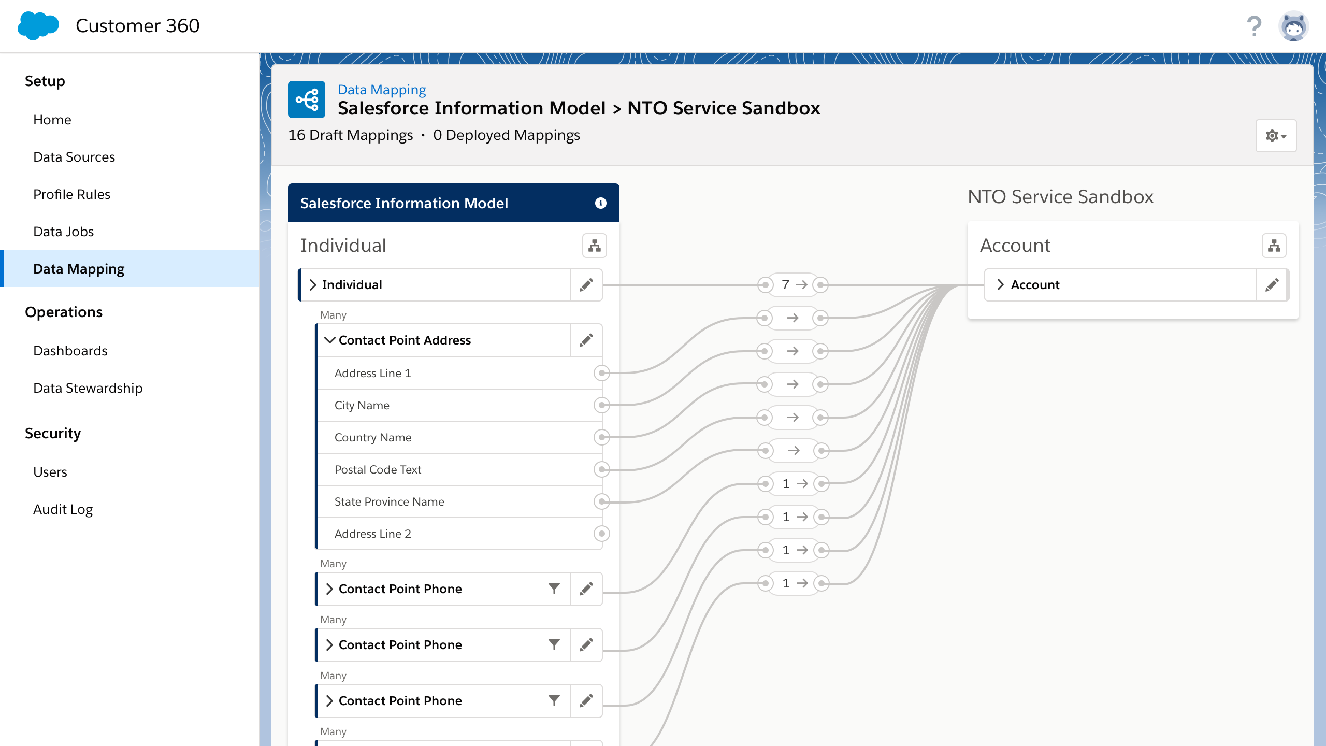1326x746 pixels.
Task: Click the Salesforce cloud logo
Action: click(38, 25)
